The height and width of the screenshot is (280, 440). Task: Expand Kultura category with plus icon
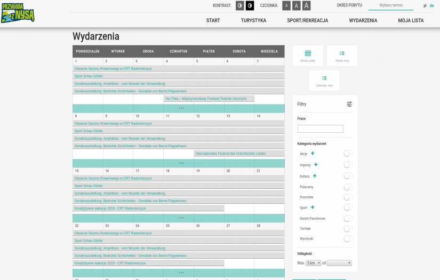[x=315, y=175]
